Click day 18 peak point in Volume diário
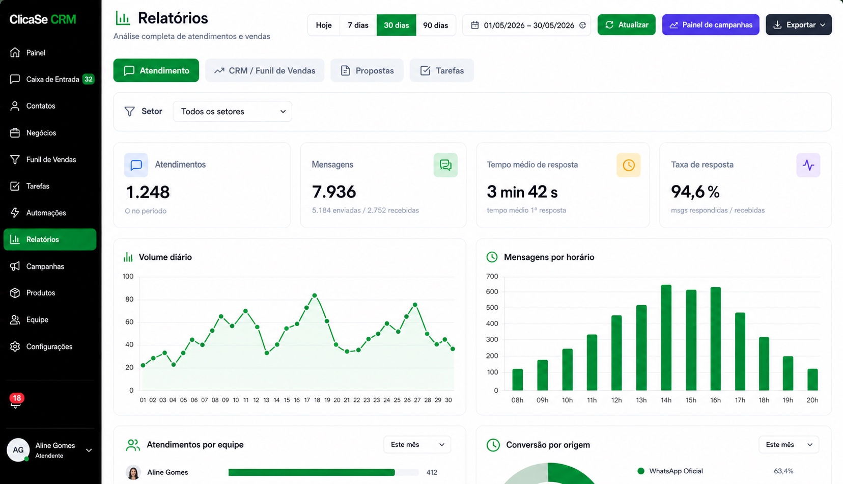This screenshot has width=843, height=484. click(x=315, y=295)
